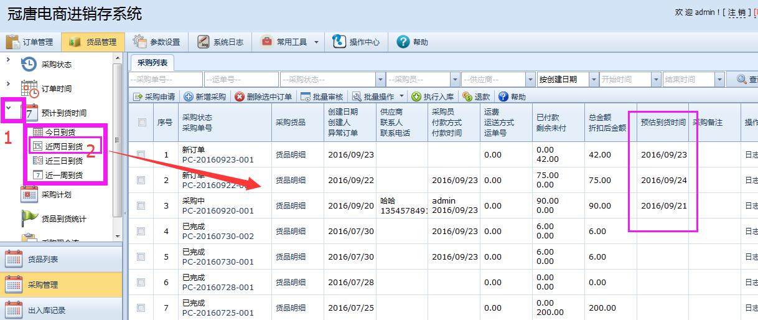
Task: Focus the 运单号 search field
Action: 241,80
